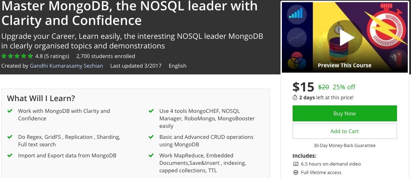Screen dimensions: 411x178
Task: Click the Preview This Course label
Action: point(344,66)
